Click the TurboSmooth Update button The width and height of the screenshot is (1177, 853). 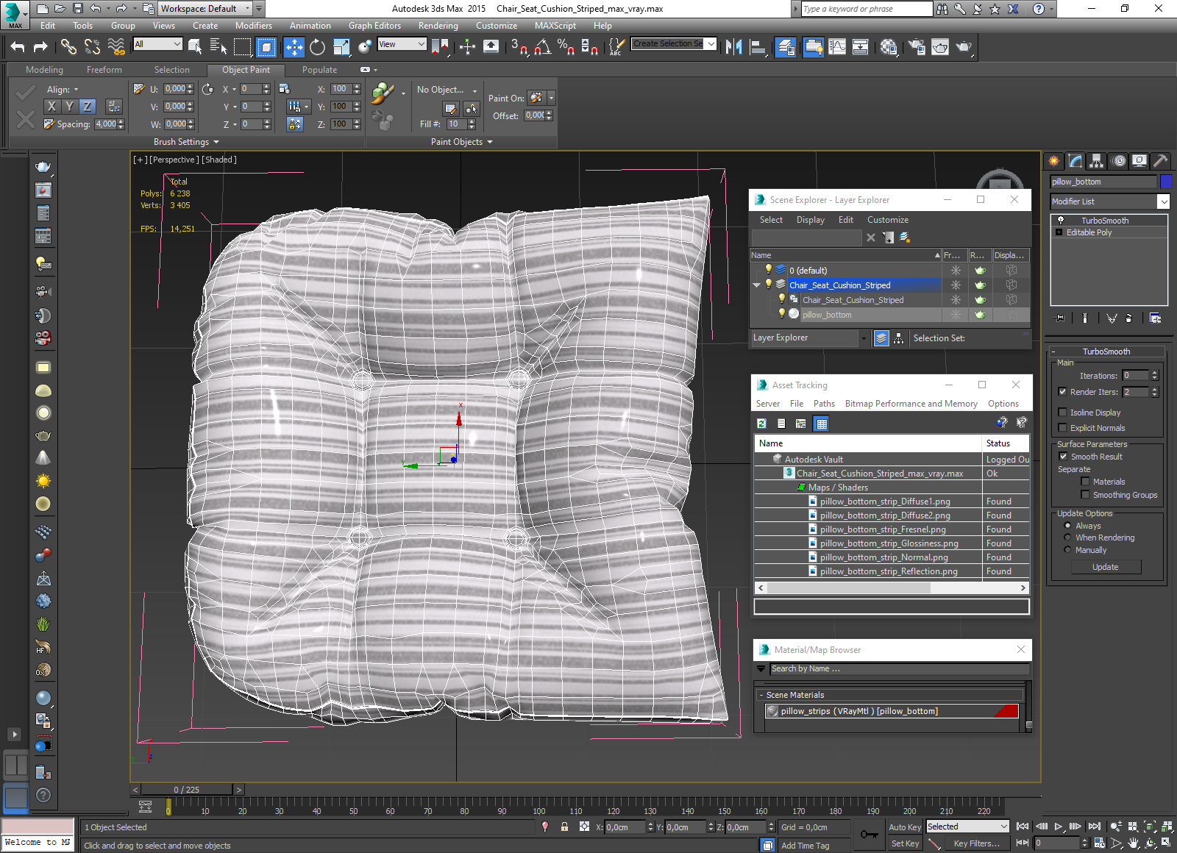click(1106, 567)
